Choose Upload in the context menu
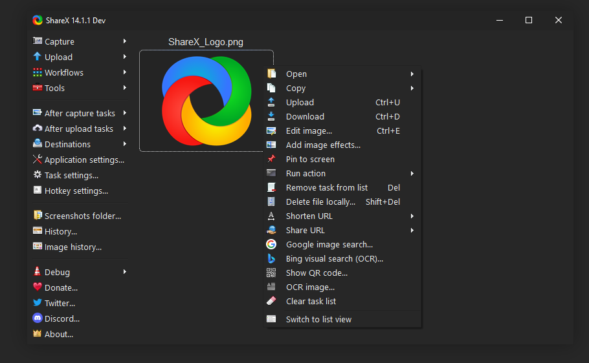The image size is (589, 363). tap(342, 102)
